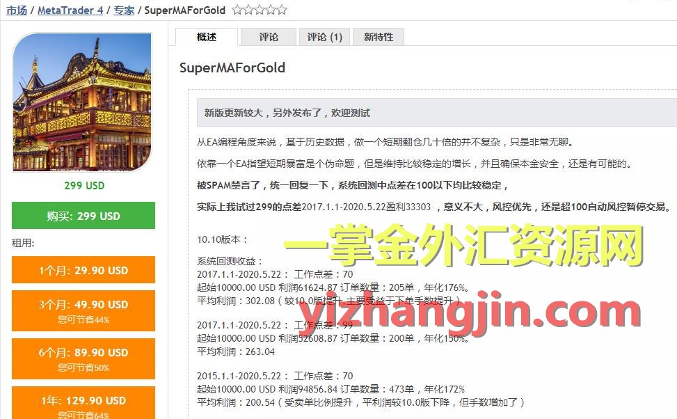Click the line starting 依靠一个EA指望短期暴富
This screenshot has height=419, width=677.
coord(415,164)
